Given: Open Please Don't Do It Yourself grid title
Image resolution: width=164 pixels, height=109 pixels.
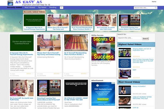Looking at the screenshot, I should (x=49, y=54).
